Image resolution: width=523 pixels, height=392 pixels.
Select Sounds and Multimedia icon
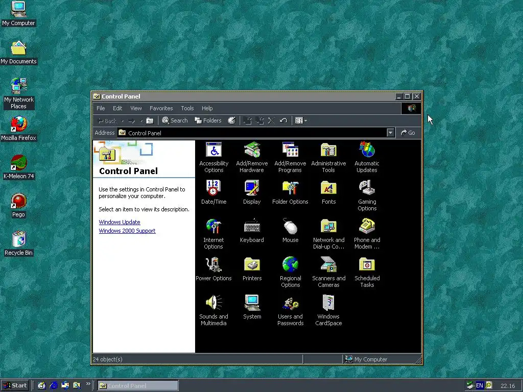pyautogui.click(x=213, y=311)
